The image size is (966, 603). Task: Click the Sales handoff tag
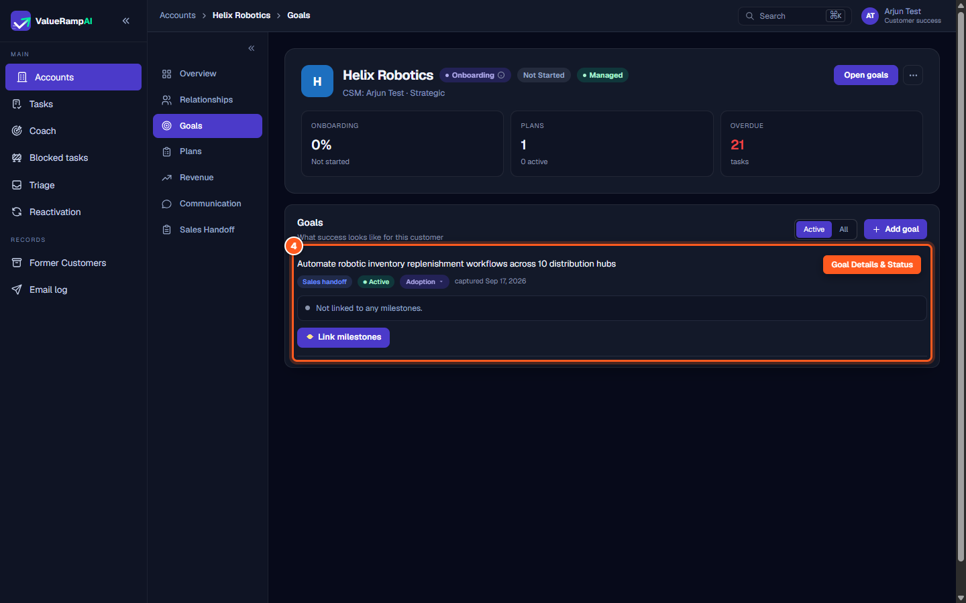pyautogui.click(x=325, y=282)
